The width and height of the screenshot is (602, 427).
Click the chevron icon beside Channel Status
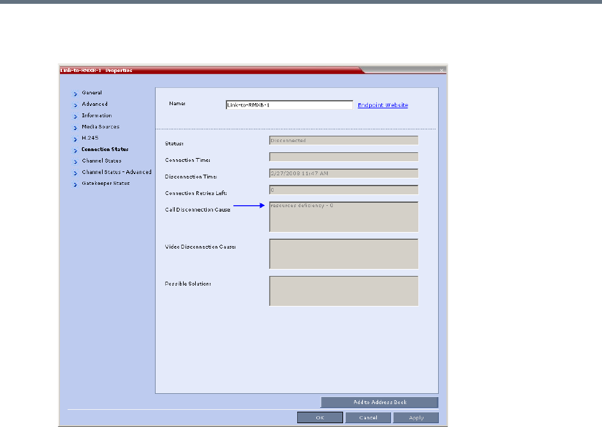[75, 161]
